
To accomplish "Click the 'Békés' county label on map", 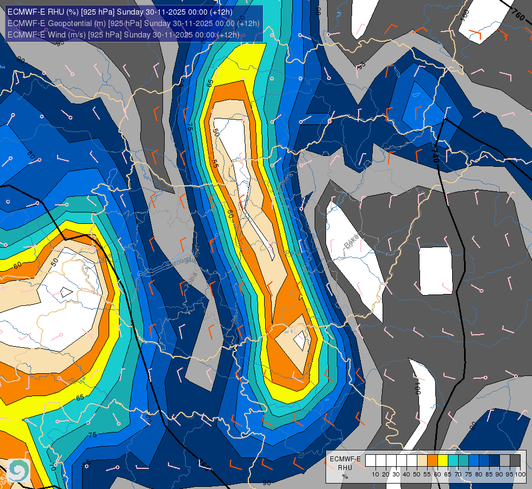I will pyautogui.click(x=352, y=241).
